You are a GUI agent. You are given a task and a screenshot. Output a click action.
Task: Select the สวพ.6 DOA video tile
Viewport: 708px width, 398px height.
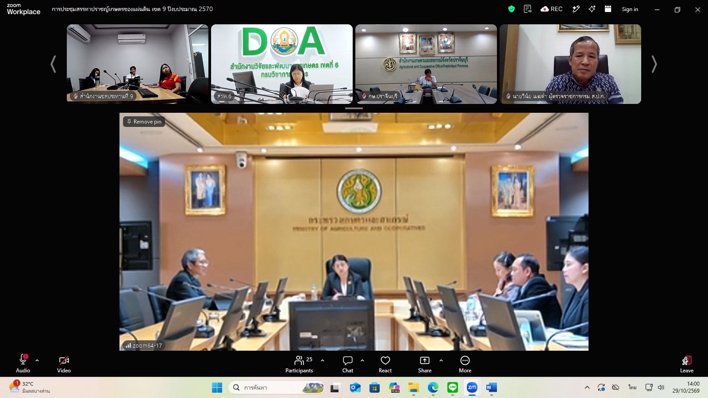(x=282, y=64)
